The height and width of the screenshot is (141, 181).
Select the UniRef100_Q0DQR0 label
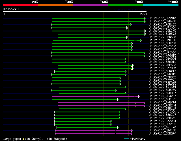pos(162,134)
